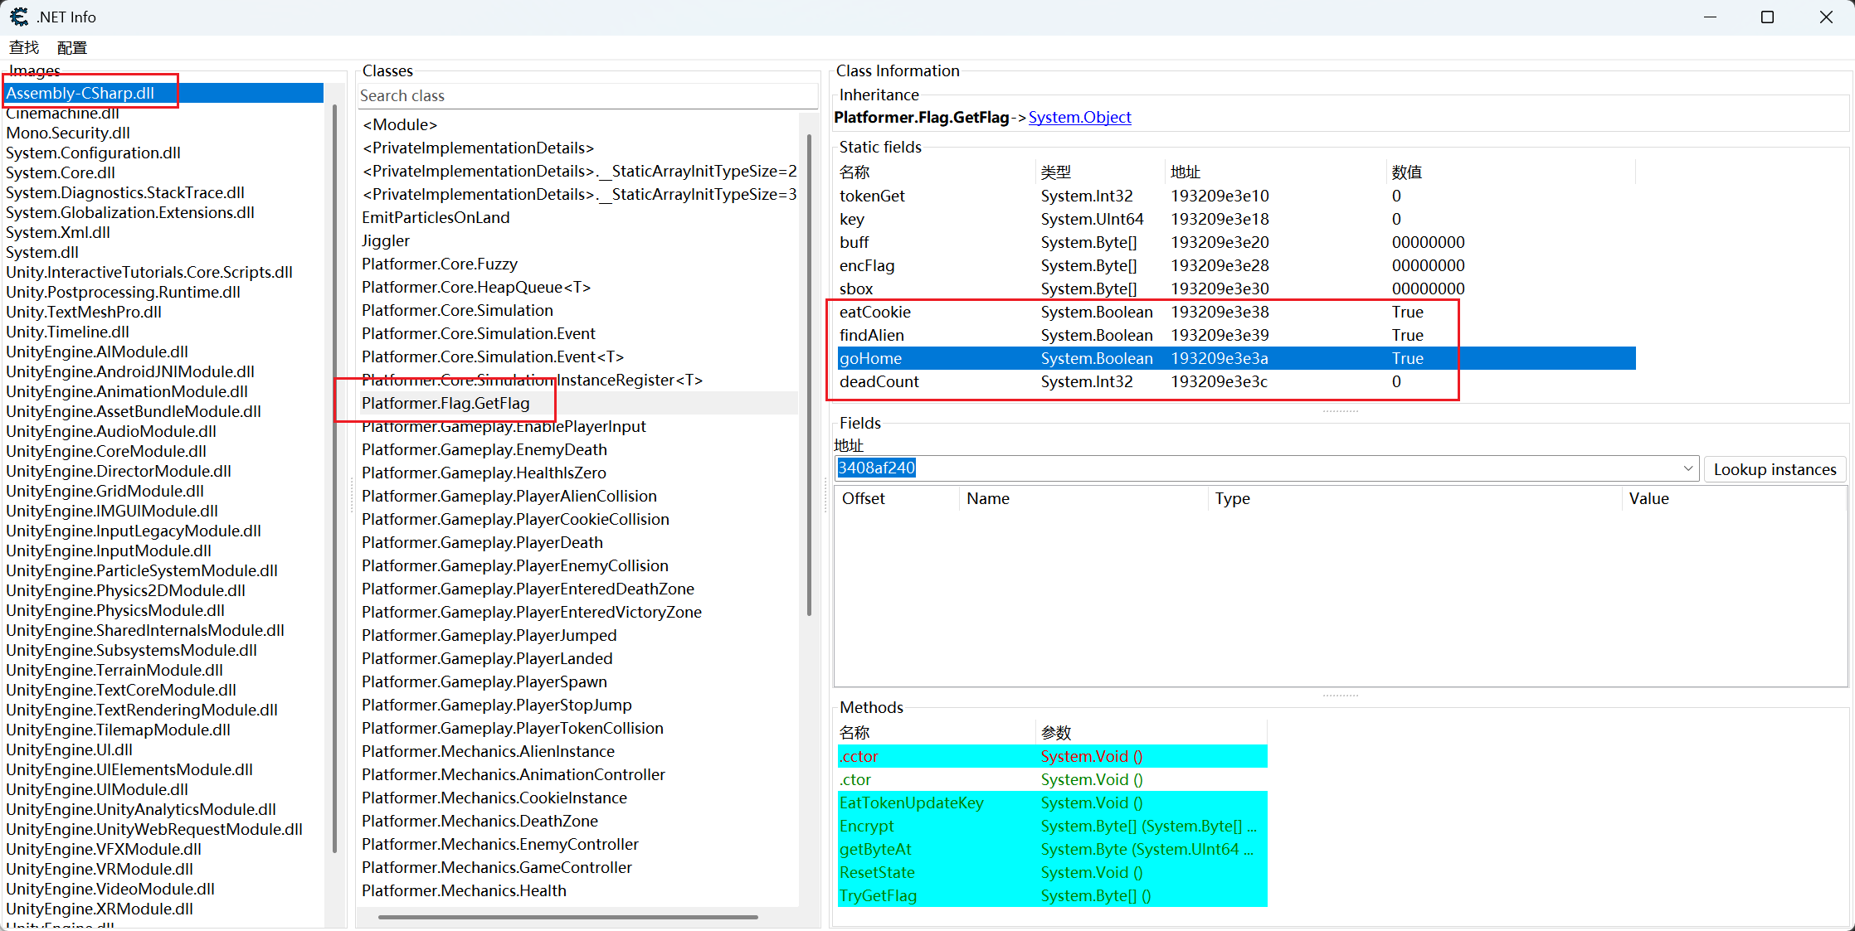Select the eatCookie static field row
The height and width of the screenshot is (931, 1855).
[874, 312]
